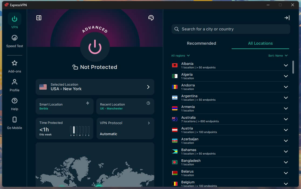
Task: Expand the Azerbaijan location chevron
Action: click(286, 141)
